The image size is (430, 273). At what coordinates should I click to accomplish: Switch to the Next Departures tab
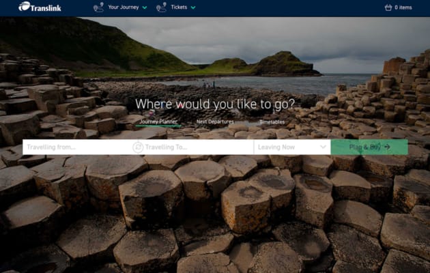(215, 121)
